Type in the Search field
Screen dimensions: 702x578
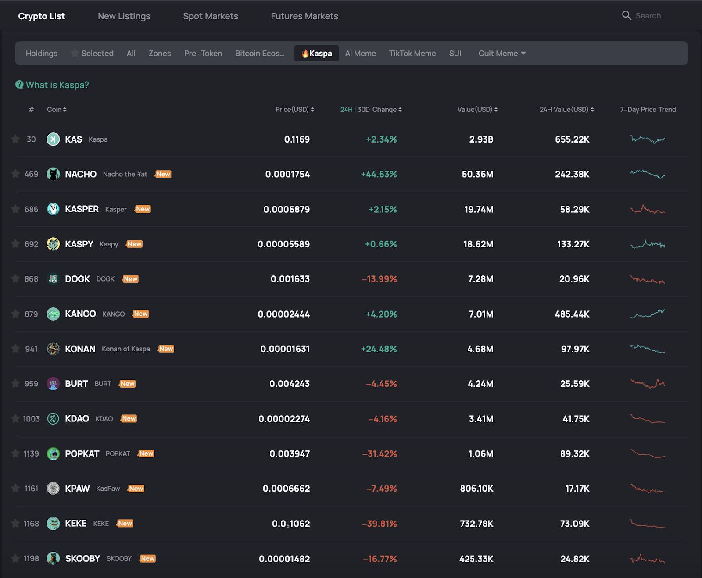(x=654, y=16)
